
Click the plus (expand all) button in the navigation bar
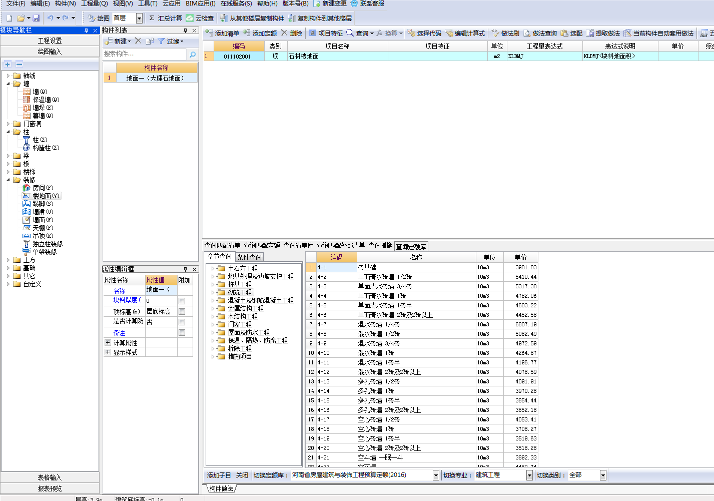coord(8,64)
